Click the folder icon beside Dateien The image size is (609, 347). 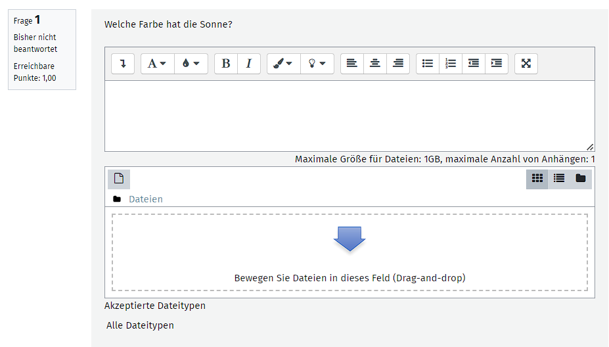(x=117, y=199)
